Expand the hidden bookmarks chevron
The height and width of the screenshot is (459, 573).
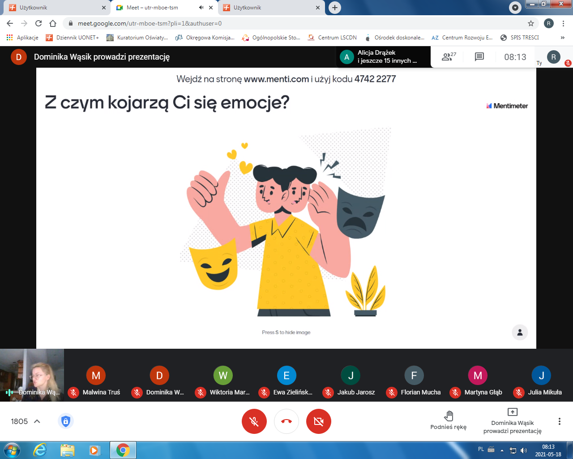(563, 38)
